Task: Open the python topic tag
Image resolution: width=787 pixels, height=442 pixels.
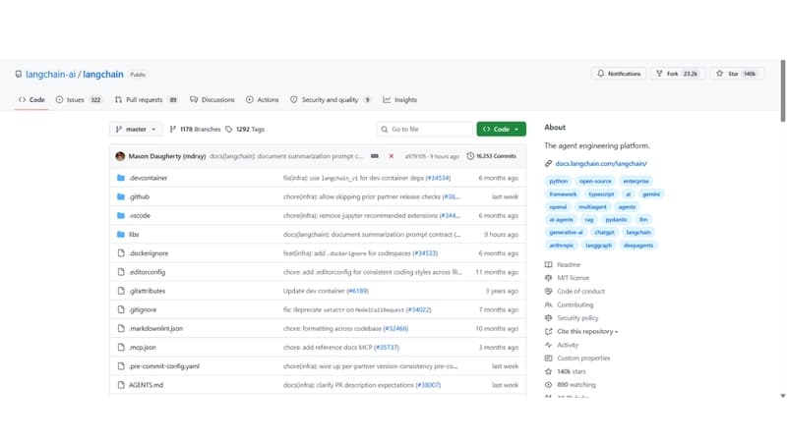Action: click(558, 181)
